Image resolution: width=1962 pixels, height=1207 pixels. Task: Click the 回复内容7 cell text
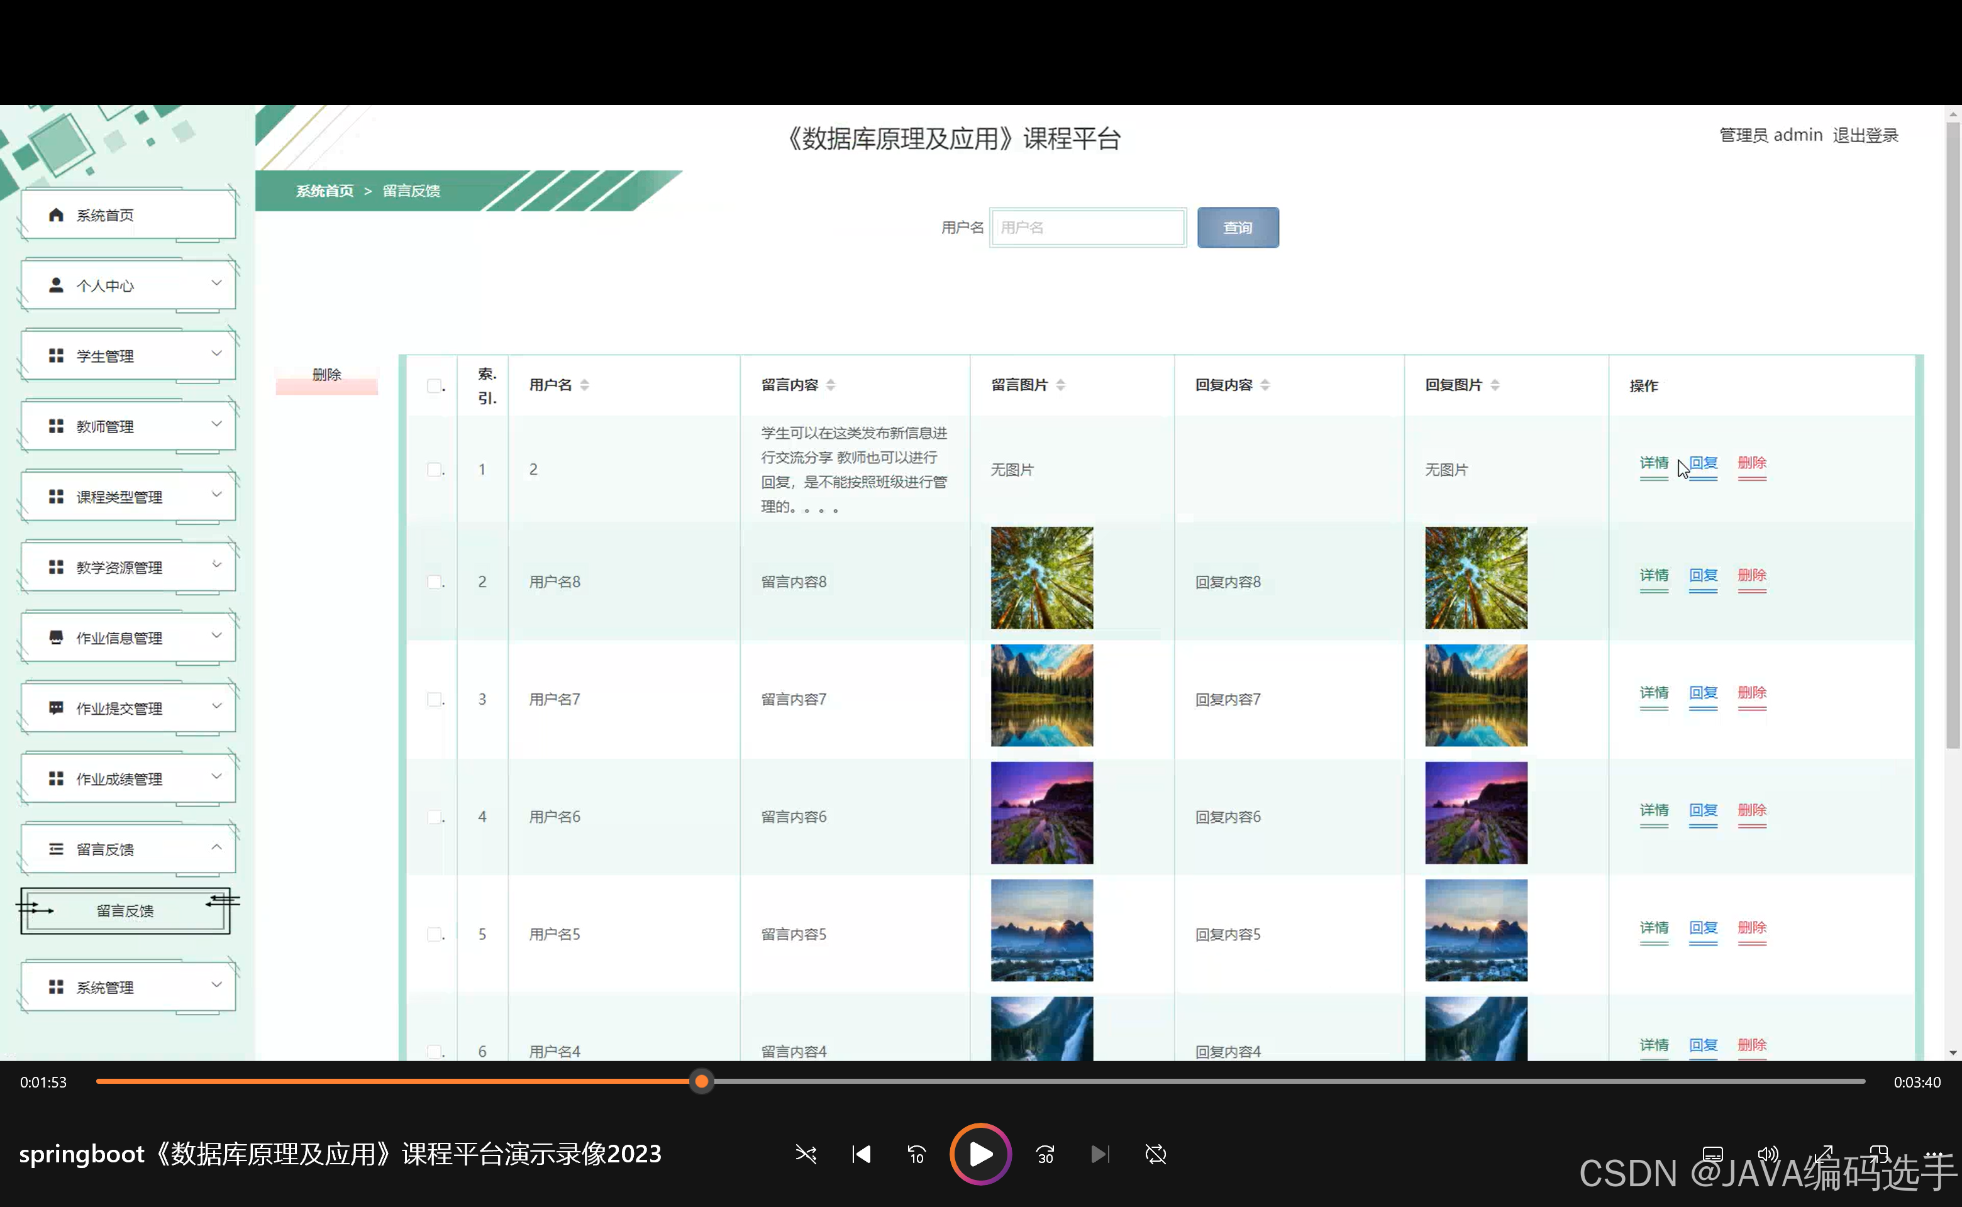coord(1228,699)
